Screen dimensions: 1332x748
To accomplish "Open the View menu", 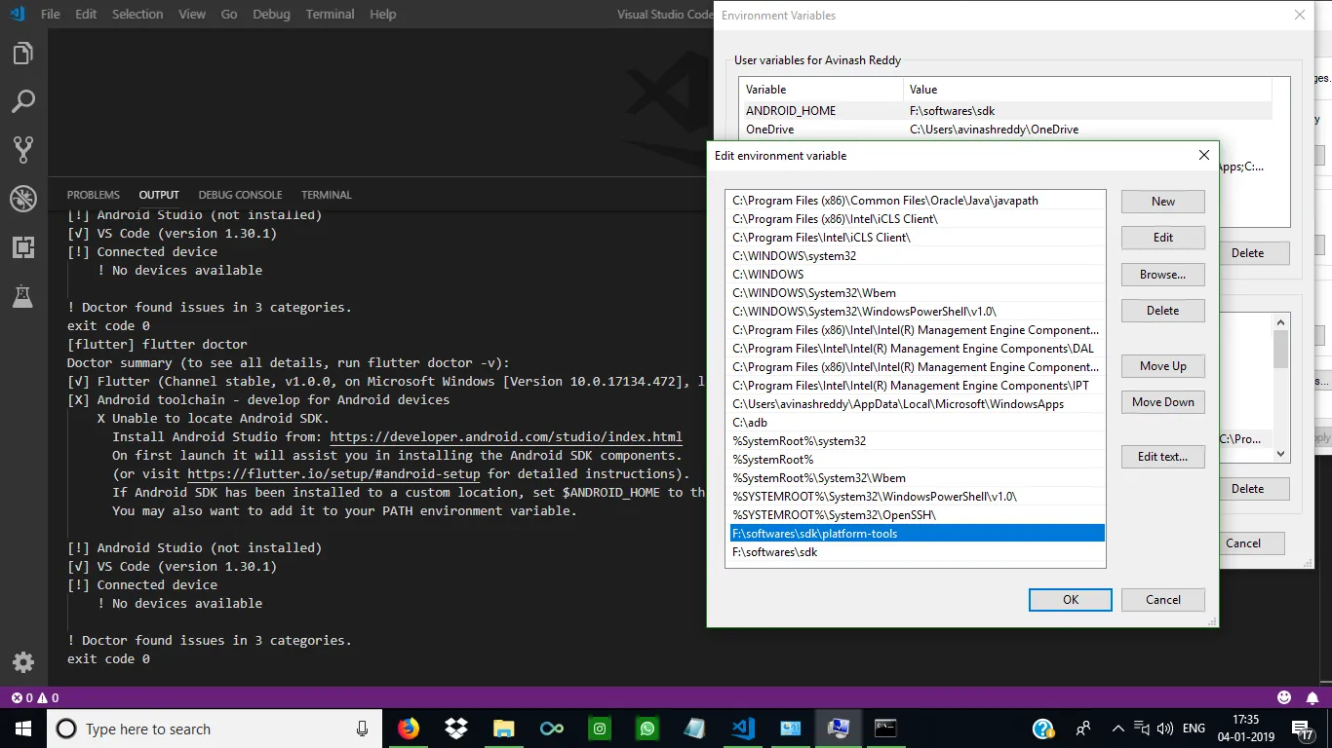I will click(192, 15).
